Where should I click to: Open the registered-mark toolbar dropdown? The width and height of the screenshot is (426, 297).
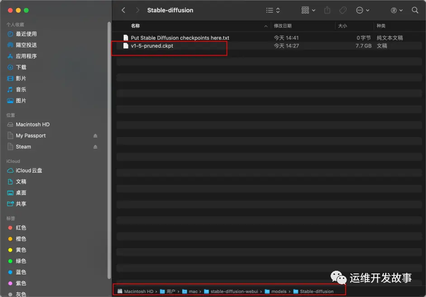[397, 10]
